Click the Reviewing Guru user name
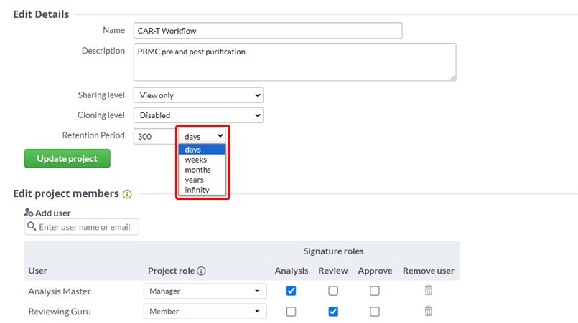 click(60, 312)
